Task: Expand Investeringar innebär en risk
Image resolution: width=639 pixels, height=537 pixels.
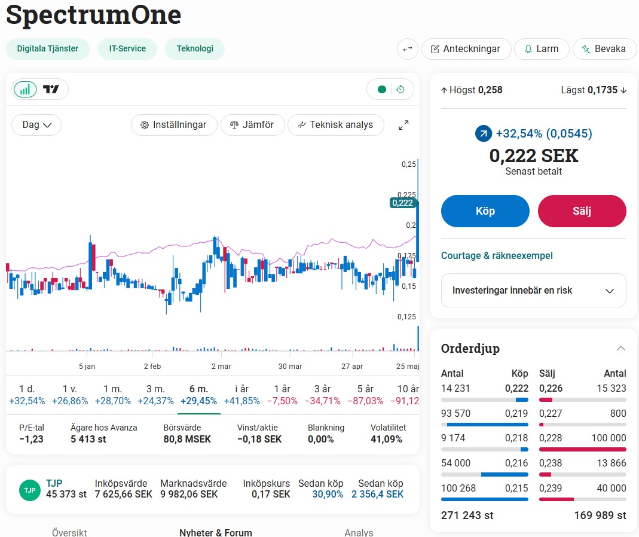Action: (x=534, y=290)
